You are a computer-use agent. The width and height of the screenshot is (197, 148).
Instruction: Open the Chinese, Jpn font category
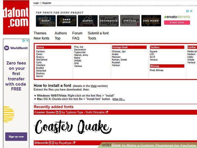pos(119,51)
